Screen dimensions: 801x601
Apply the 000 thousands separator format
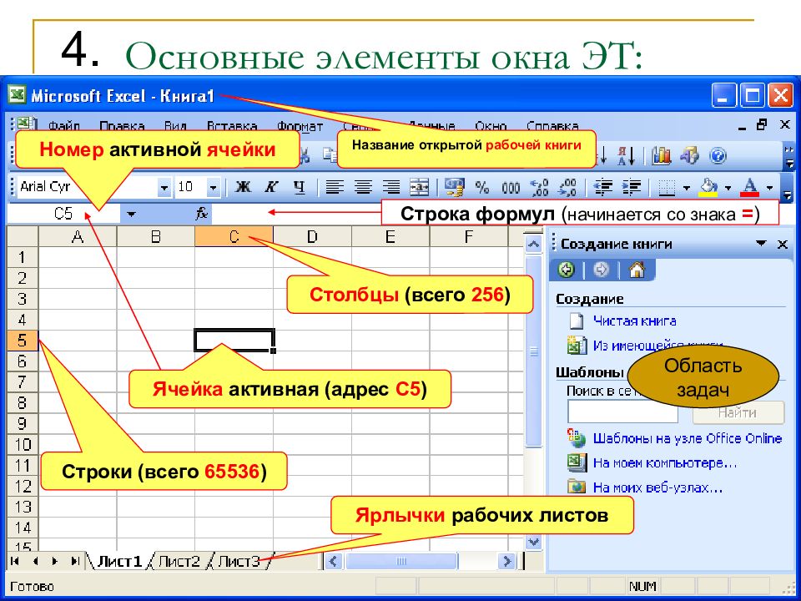pyautogui.click(x=511, y=188)
